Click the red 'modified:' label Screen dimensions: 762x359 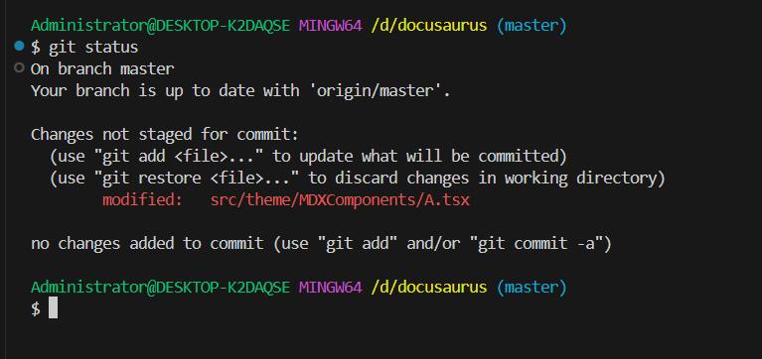pyautogui.click(x=142, y=200)
